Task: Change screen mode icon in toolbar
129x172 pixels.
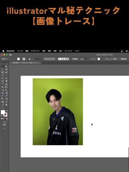Action: pyautogui.click(x=4, y=125)
